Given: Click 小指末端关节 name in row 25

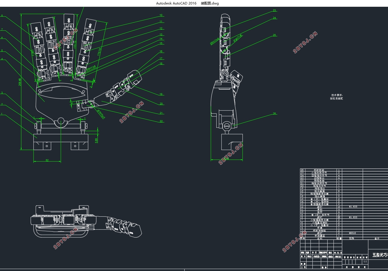Looking at the screenshot, I should (x=319, y=173).
